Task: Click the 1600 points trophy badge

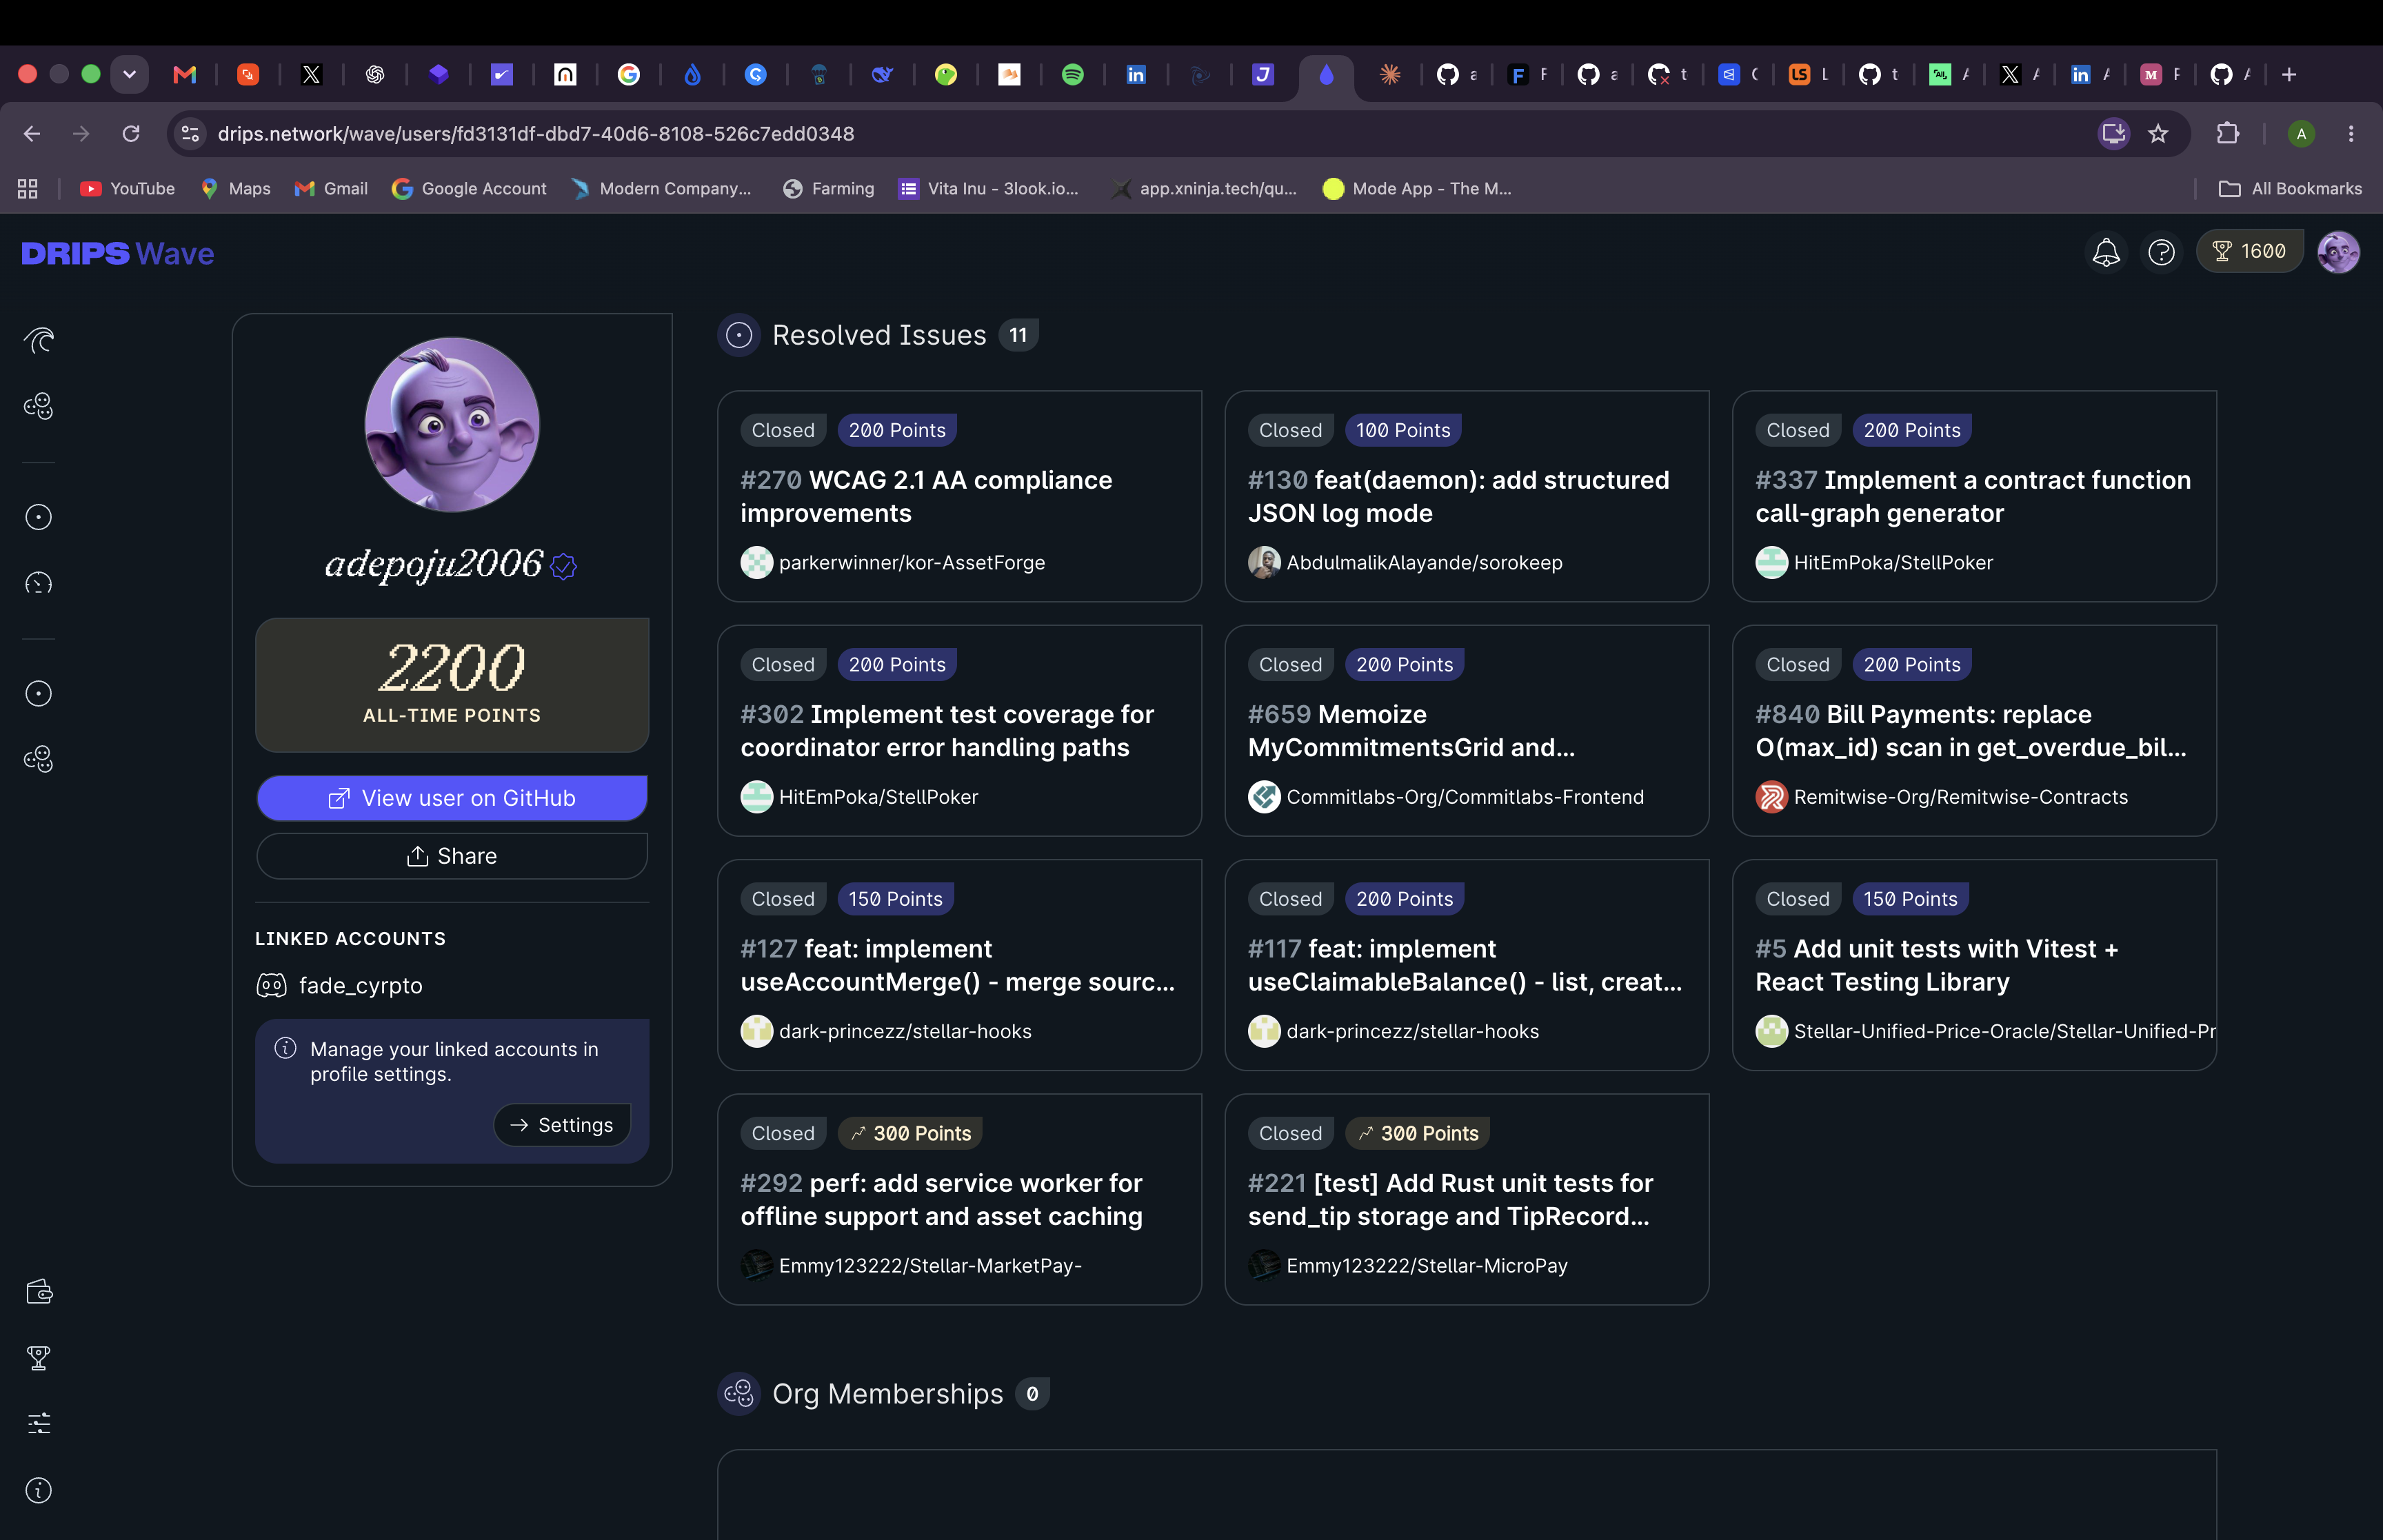Action: (x=2249, y=251)
